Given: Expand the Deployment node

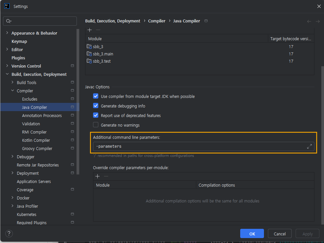Looking at the screenshot, I should point(13,173).
